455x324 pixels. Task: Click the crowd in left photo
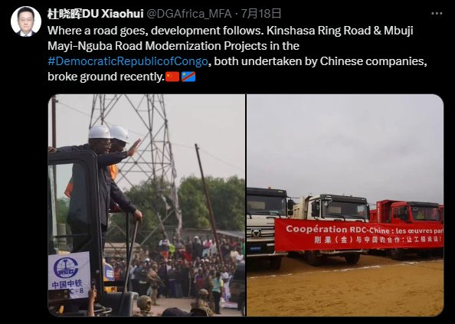tap(174, 271)
